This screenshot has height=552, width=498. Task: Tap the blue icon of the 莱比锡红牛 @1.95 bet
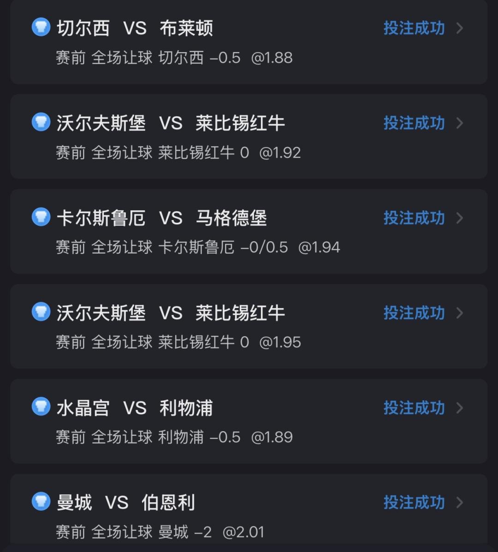(41, 312)
